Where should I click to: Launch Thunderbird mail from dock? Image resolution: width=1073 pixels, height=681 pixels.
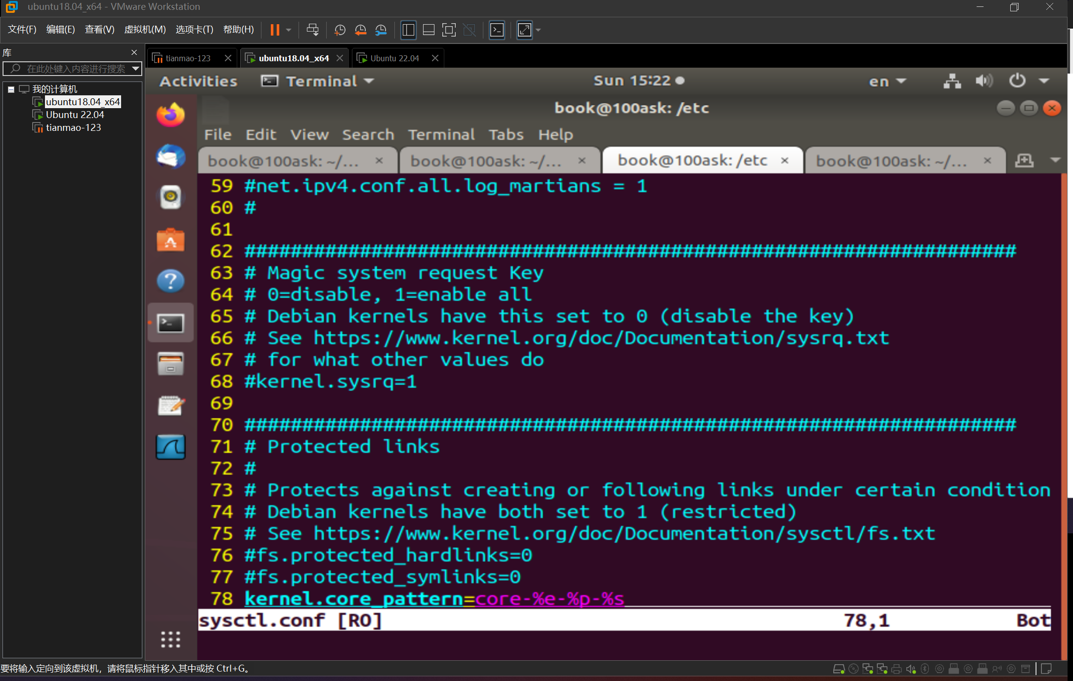click(x=171, y=157)
